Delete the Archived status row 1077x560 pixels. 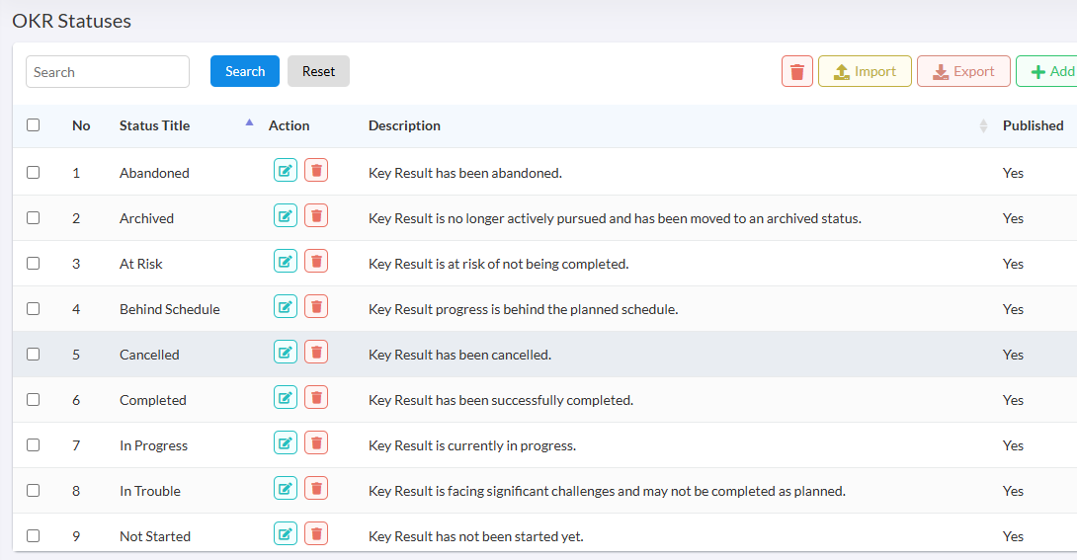click(316, 215)
